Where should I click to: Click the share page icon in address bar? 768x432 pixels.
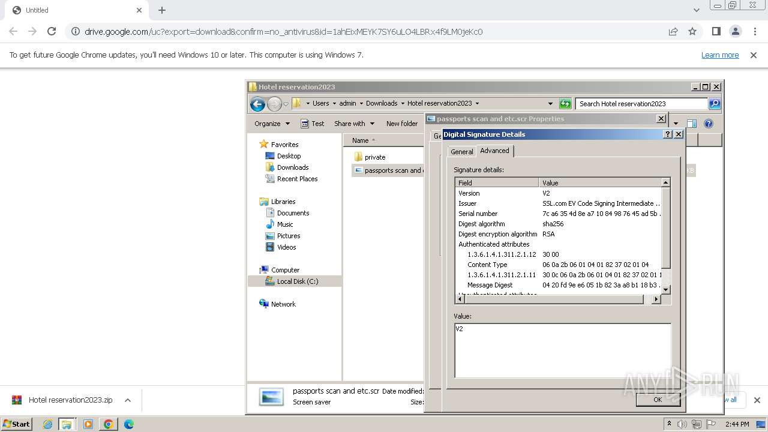[x=673, y=31]
